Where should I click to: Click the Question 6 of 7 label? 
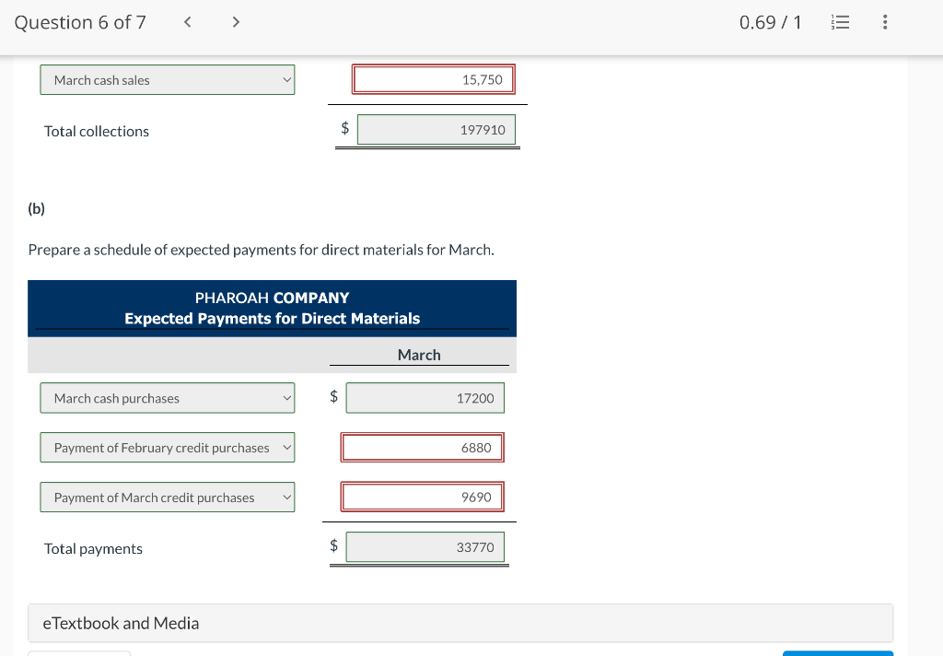tap(80, 22)
